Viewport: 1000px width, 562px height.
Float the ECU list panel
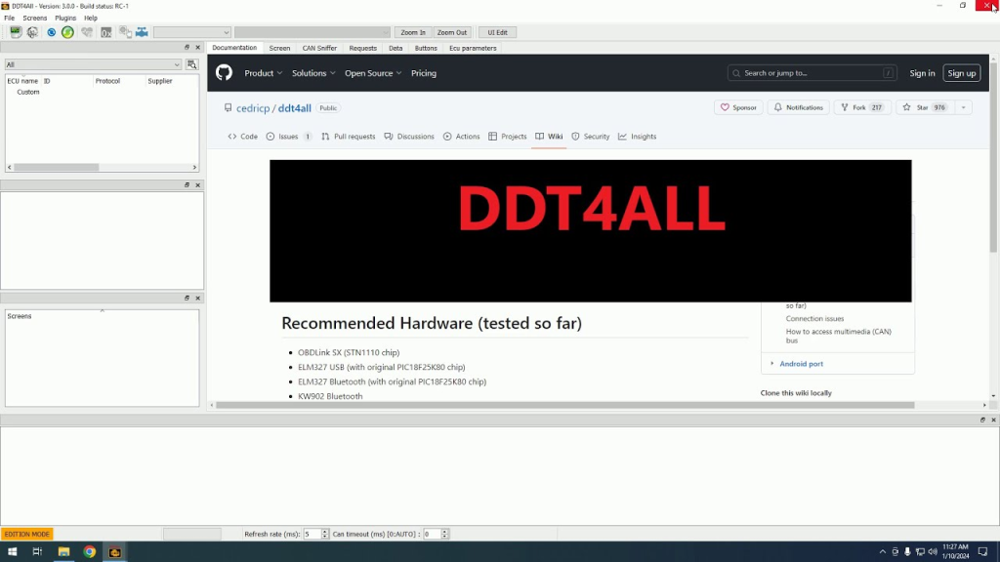click(187, 47)
